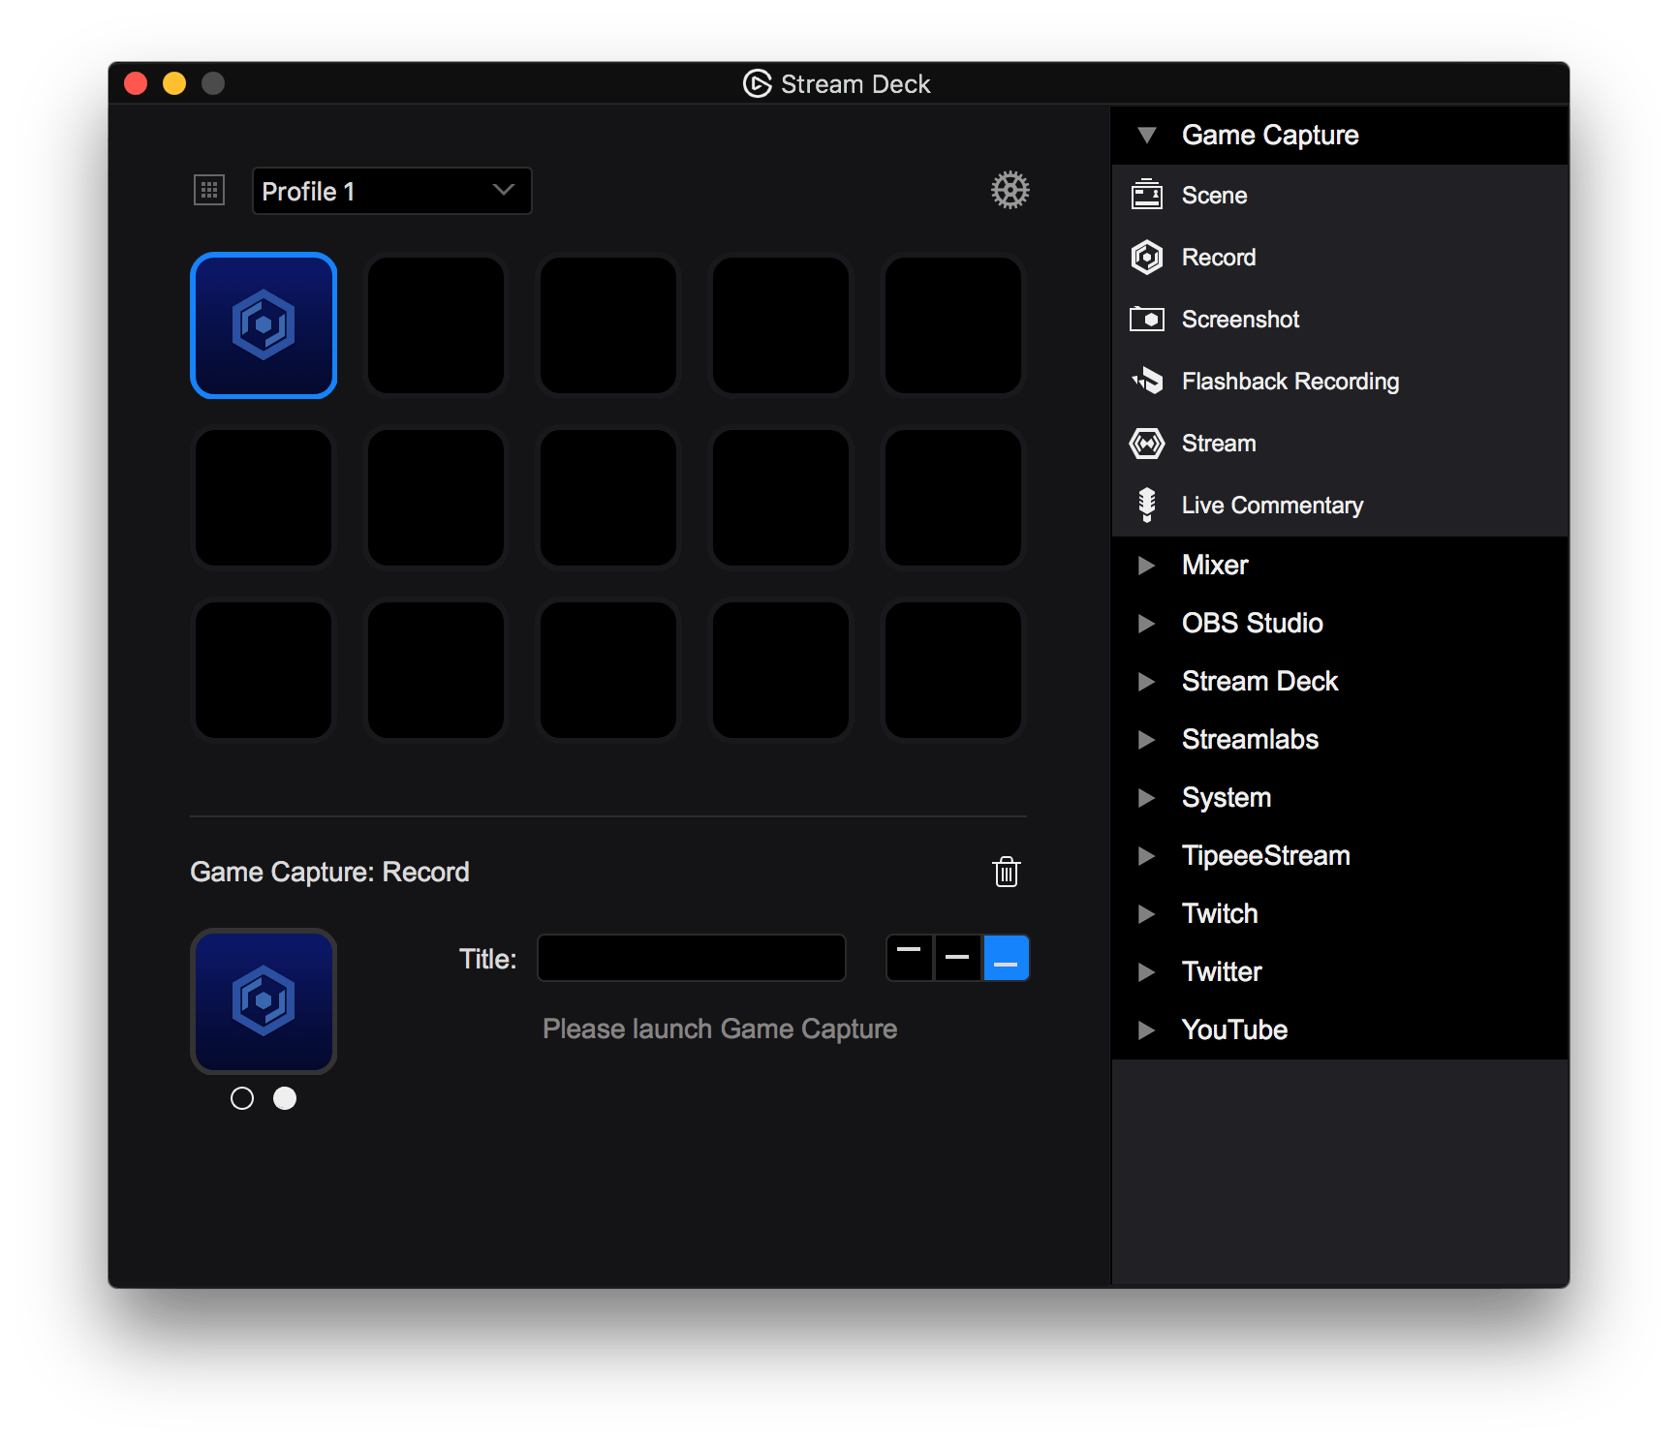Open the settings gear
Screen dimensions: 1678x1443
1010,190
